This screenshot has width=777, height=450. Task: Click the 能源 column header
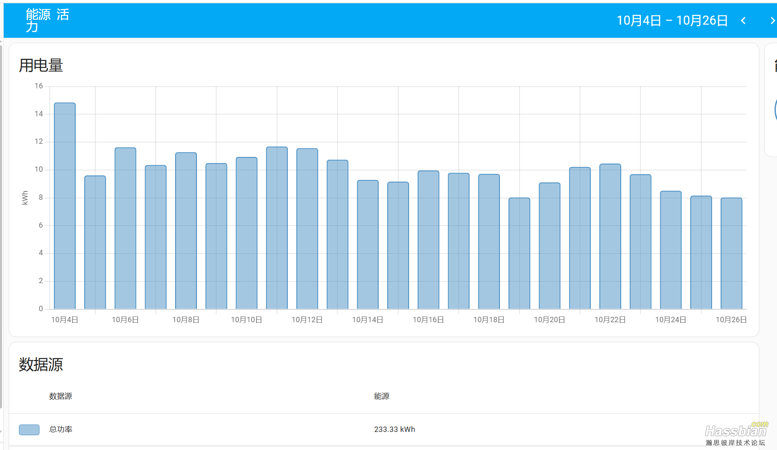(x=382, y=396)
